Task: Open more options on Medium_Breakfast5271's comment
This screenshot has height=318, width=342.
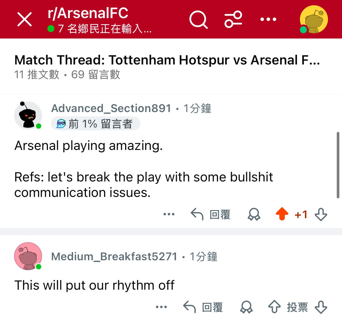Action: 161,307
